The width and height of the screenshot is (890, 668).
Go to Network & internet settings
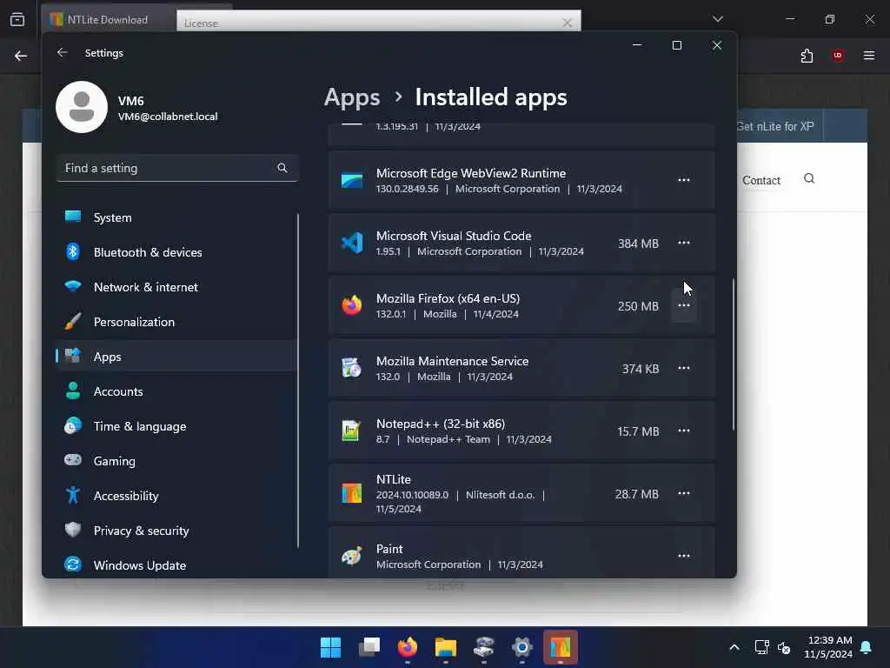(176, 287)
